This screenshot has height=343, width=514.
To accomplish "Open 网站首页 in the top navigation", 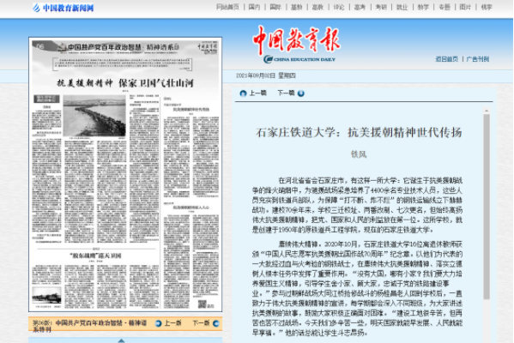I will click(227, 7).
